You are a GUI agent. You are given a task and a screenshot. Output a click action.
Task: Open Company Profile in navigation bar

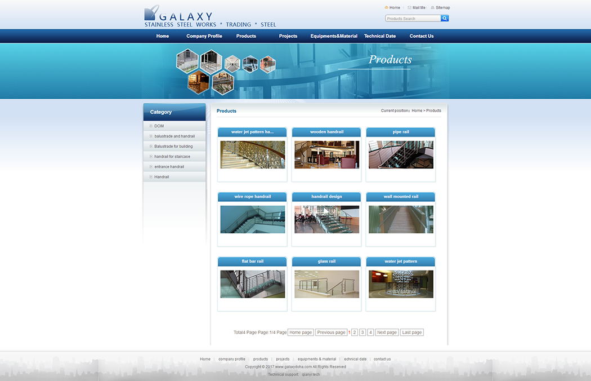click(x=204, y=36)
